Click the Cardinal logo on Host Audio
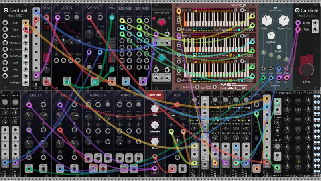Screen dimensions: 321x181 tap(297, 10)
